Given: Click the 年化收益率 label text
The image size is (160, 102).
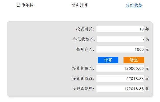Looking at the screenshot, I should tap(84, 39).
